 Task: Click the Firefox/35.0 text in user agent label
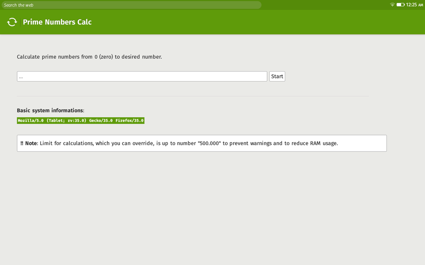point(130,120)
